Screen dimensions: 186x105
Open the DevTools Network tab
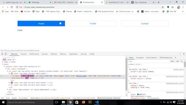click(54, 54)
